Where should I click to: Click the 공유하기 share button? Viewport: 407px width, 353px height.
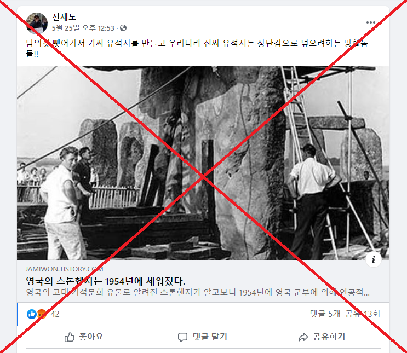pos(322,337)
